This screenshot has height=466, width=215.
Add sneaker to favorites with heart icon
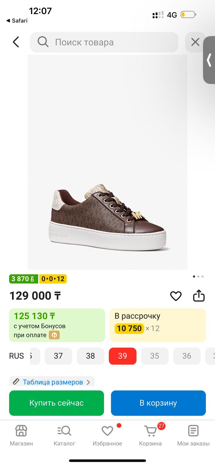[176, 296]
